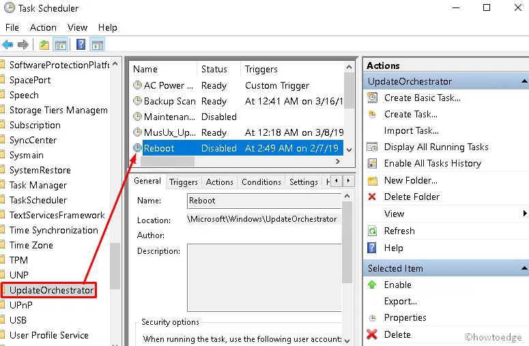529x346 pixels.
Task: Open the Help menu
Action: pyautogui.click(x=108, y=27)
